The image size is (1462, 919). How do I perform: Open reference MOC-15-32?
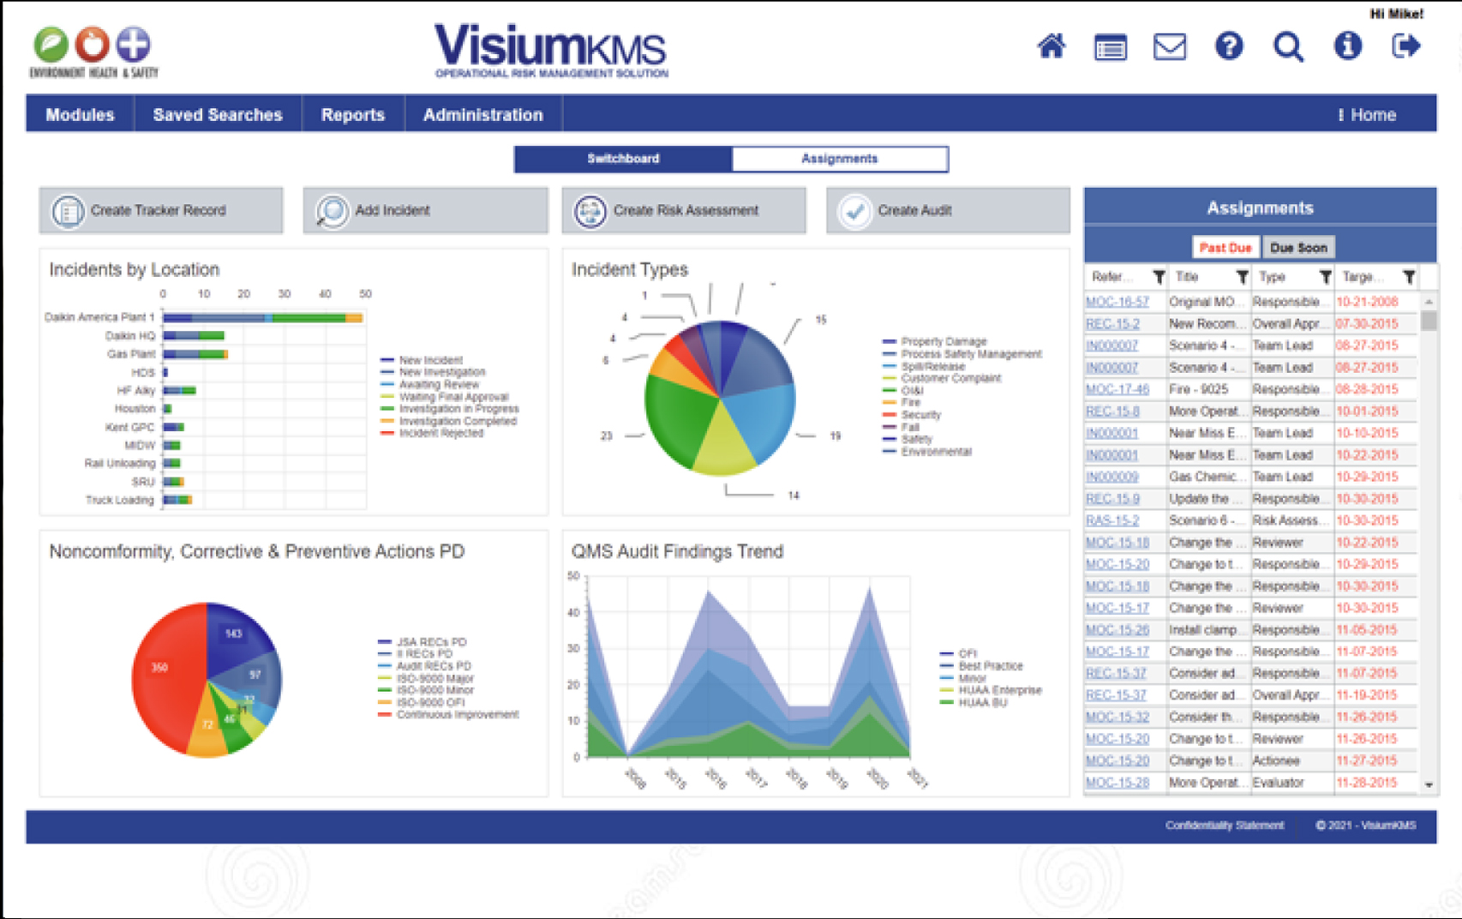1117,718
